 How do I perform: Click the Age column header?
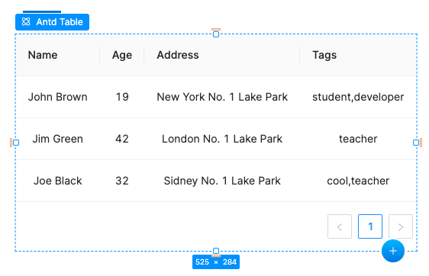point(122,55)
